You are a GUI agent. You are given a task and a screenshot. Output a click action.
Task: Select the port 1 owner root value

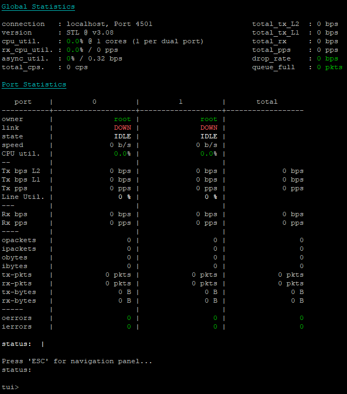[x=209, y=119]
